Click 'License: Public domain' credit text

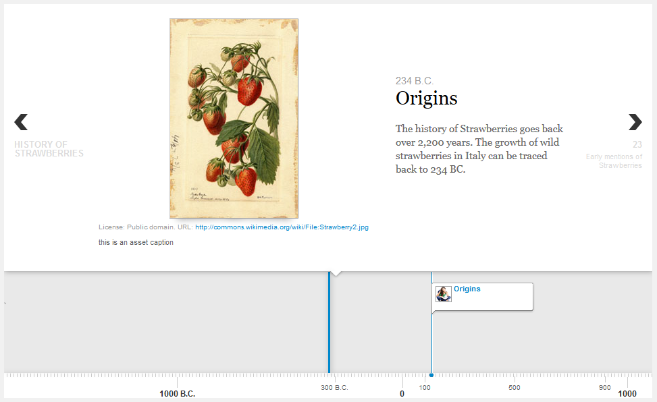tap(136, 227)
